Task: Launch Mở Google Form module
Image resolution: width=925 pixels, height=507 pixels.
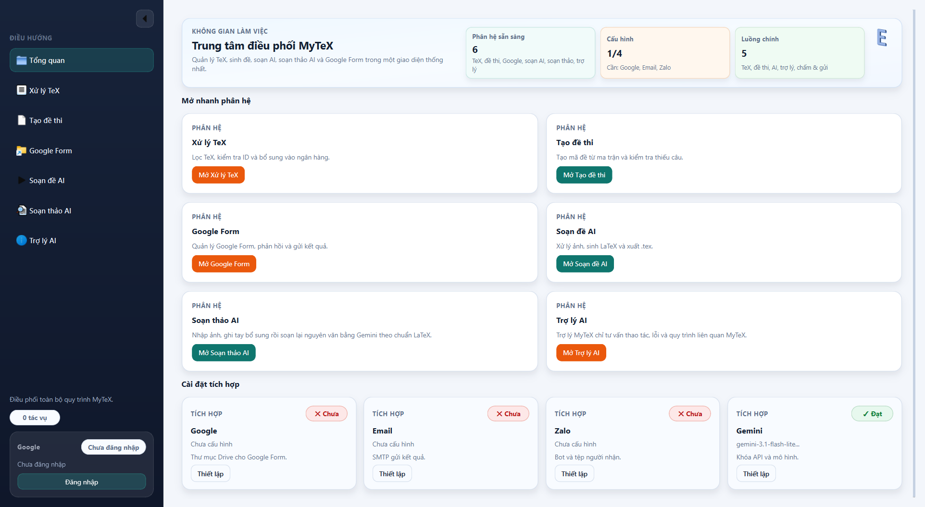Action: [x=224, y=264]
